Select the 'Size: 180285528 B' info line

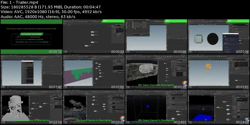tap(50, 7)
